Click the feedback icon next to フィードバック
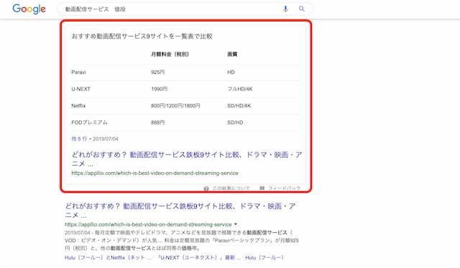This screenshot has width=460, height=268. pos(262,188)
